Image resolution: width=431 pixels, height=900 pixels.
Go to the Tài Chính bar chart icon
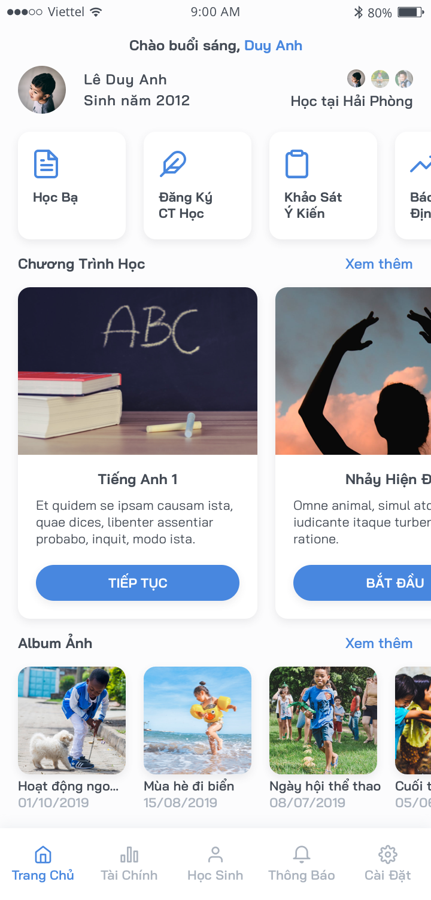point(129,854)
